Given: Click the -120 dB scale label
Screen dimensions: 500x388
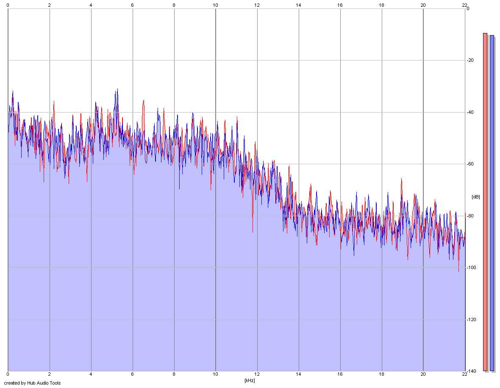Looking at the screenshot, I should coord(471,319).
